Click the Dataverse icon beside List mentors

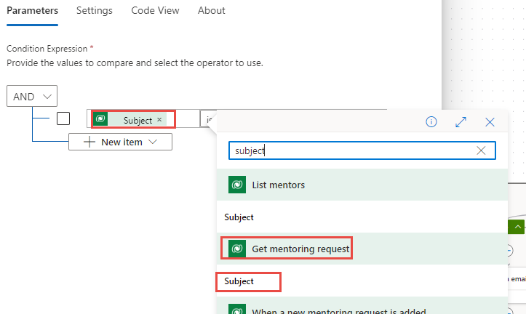click(236, 185)
